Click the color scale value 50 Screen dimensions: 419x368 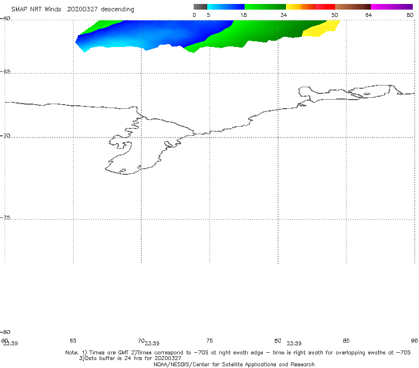[335, 15]
